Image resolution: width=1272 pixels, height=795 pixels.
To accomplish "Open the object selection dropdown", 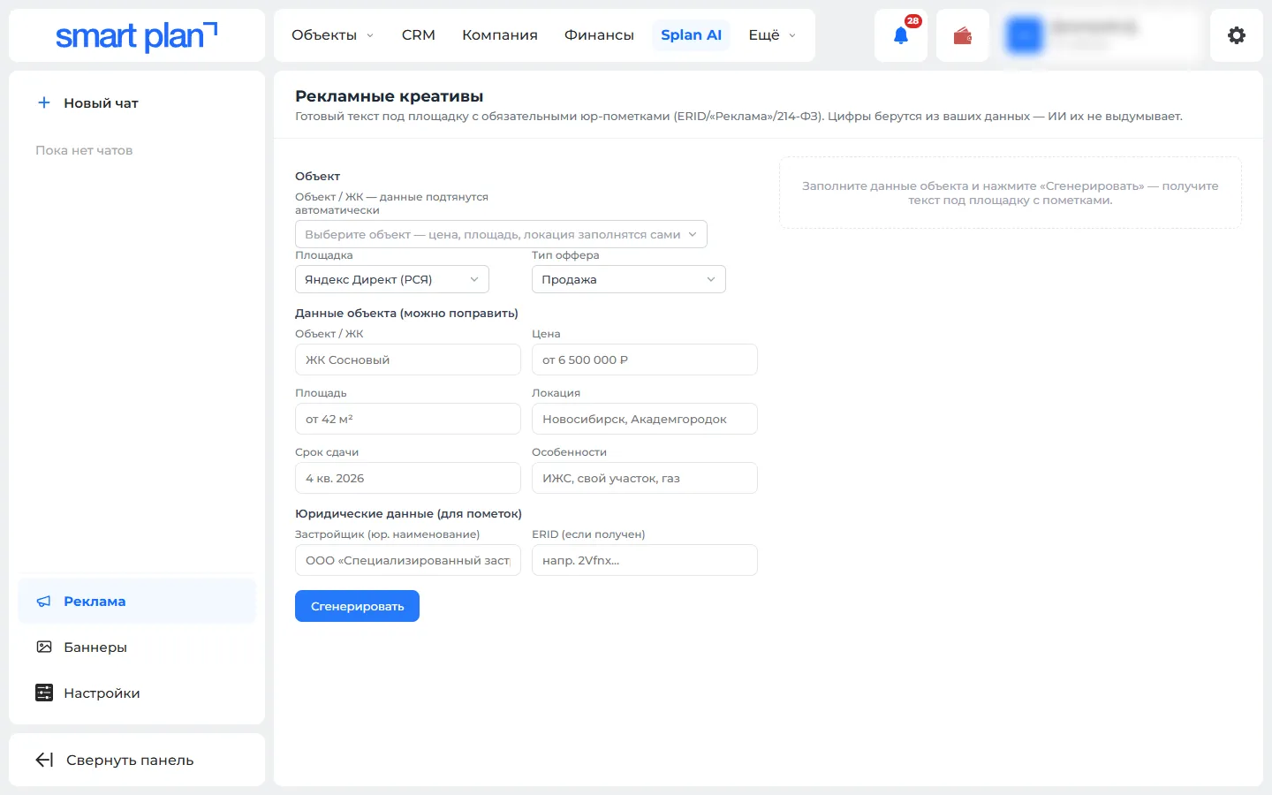I will [501, 234].
